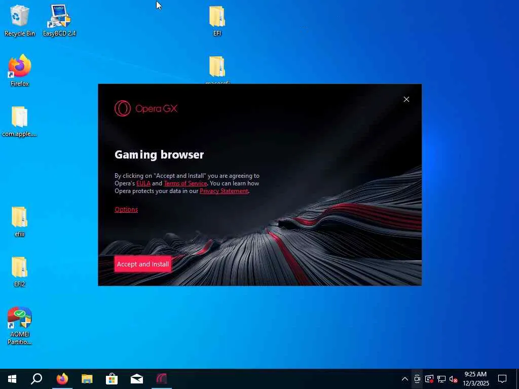519x389 pixels.
Task: Close the Opera GX installer window
Action: point(406,99)
